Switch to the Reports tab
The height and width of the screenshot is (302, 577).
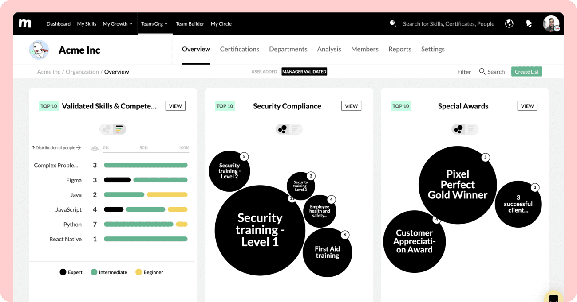click(399, 49)
